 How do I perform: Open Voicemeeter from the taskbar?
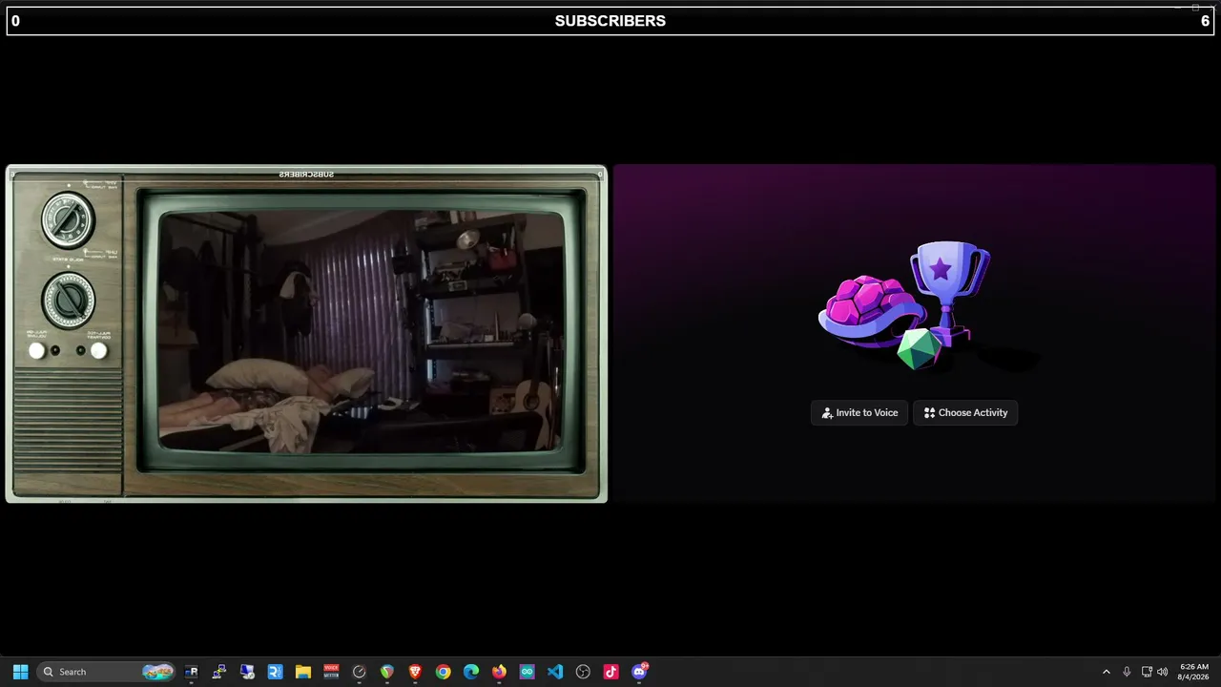(331, 672)
